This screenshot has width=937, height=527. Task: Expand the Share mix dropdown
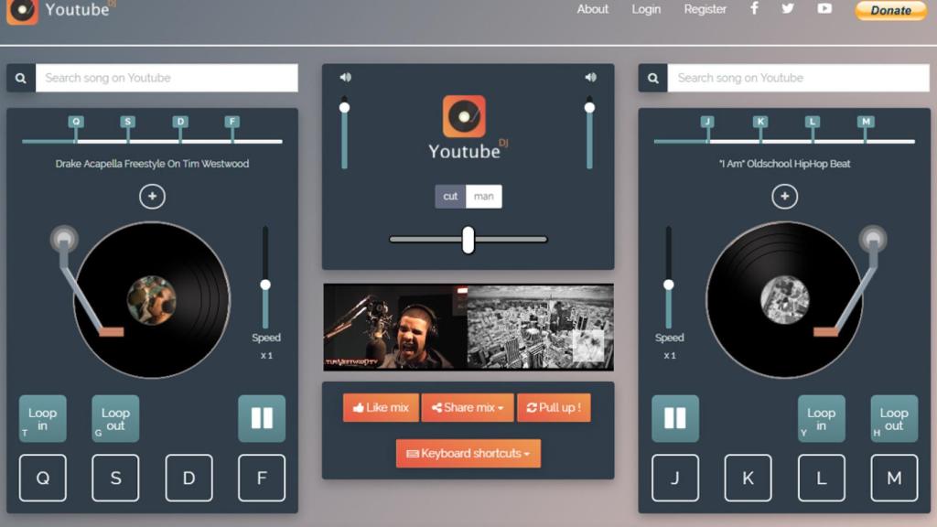click(x=467, y=408)
